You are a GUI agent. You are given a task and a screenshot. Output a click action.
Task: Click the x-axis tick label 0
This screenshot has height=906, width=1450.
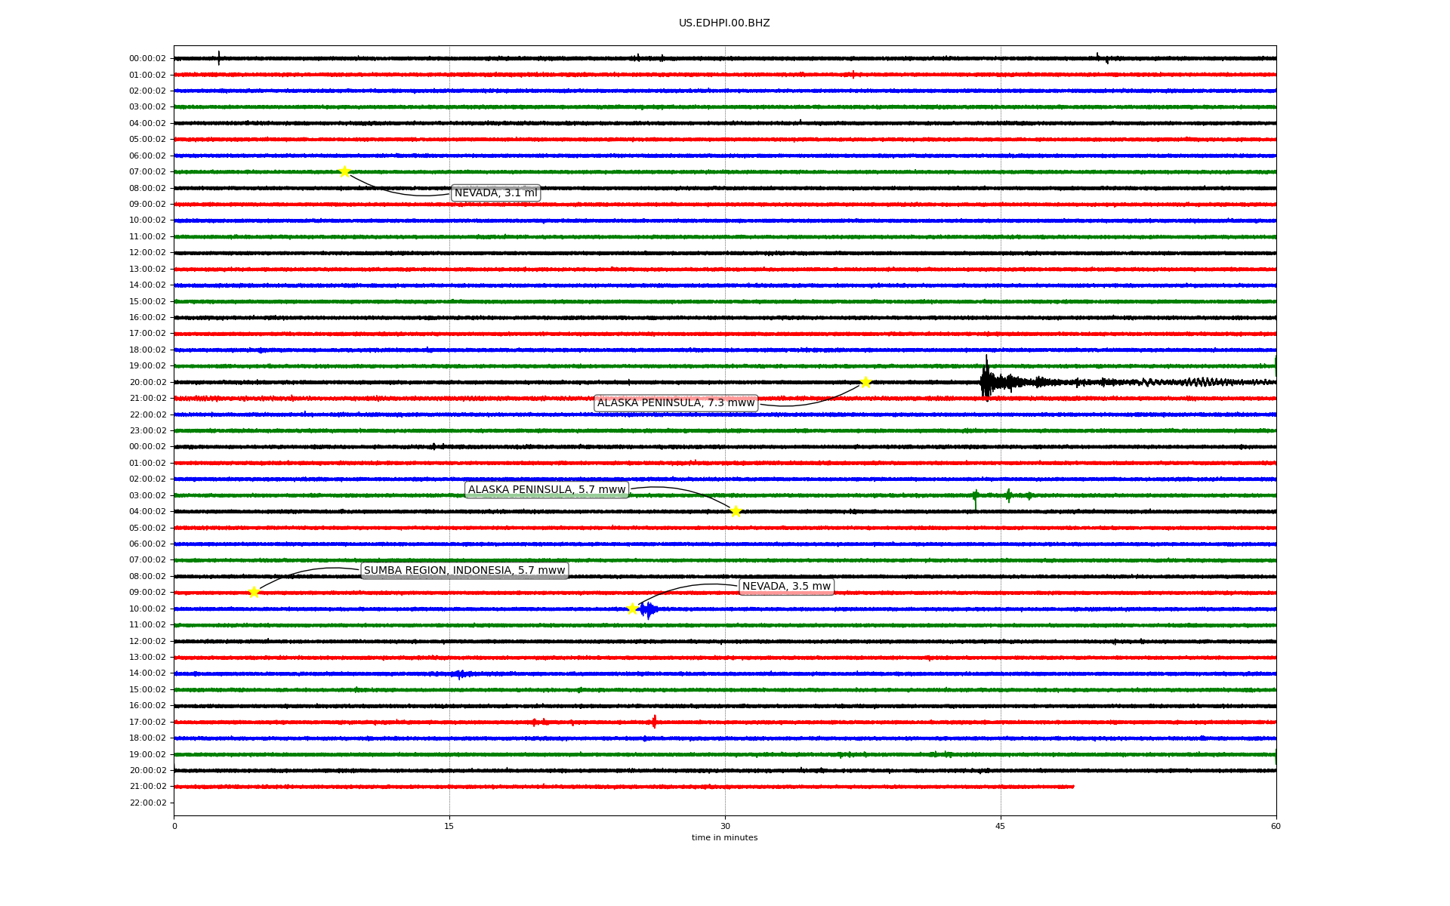pyautogui.click(x=174, y=826)
